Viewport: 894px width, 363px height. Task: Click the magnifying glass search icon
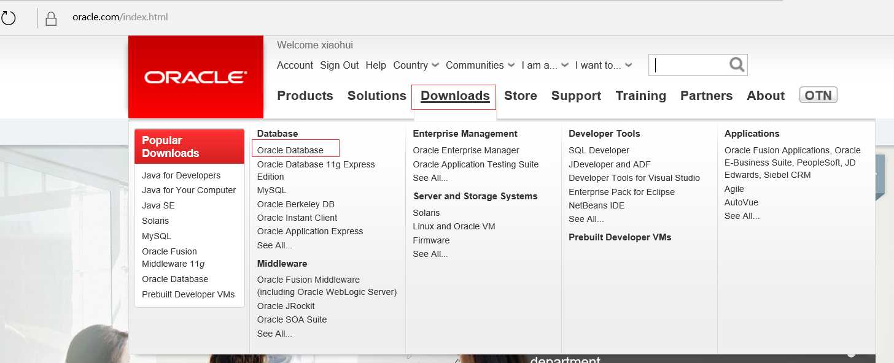click(x=737, y=64)
